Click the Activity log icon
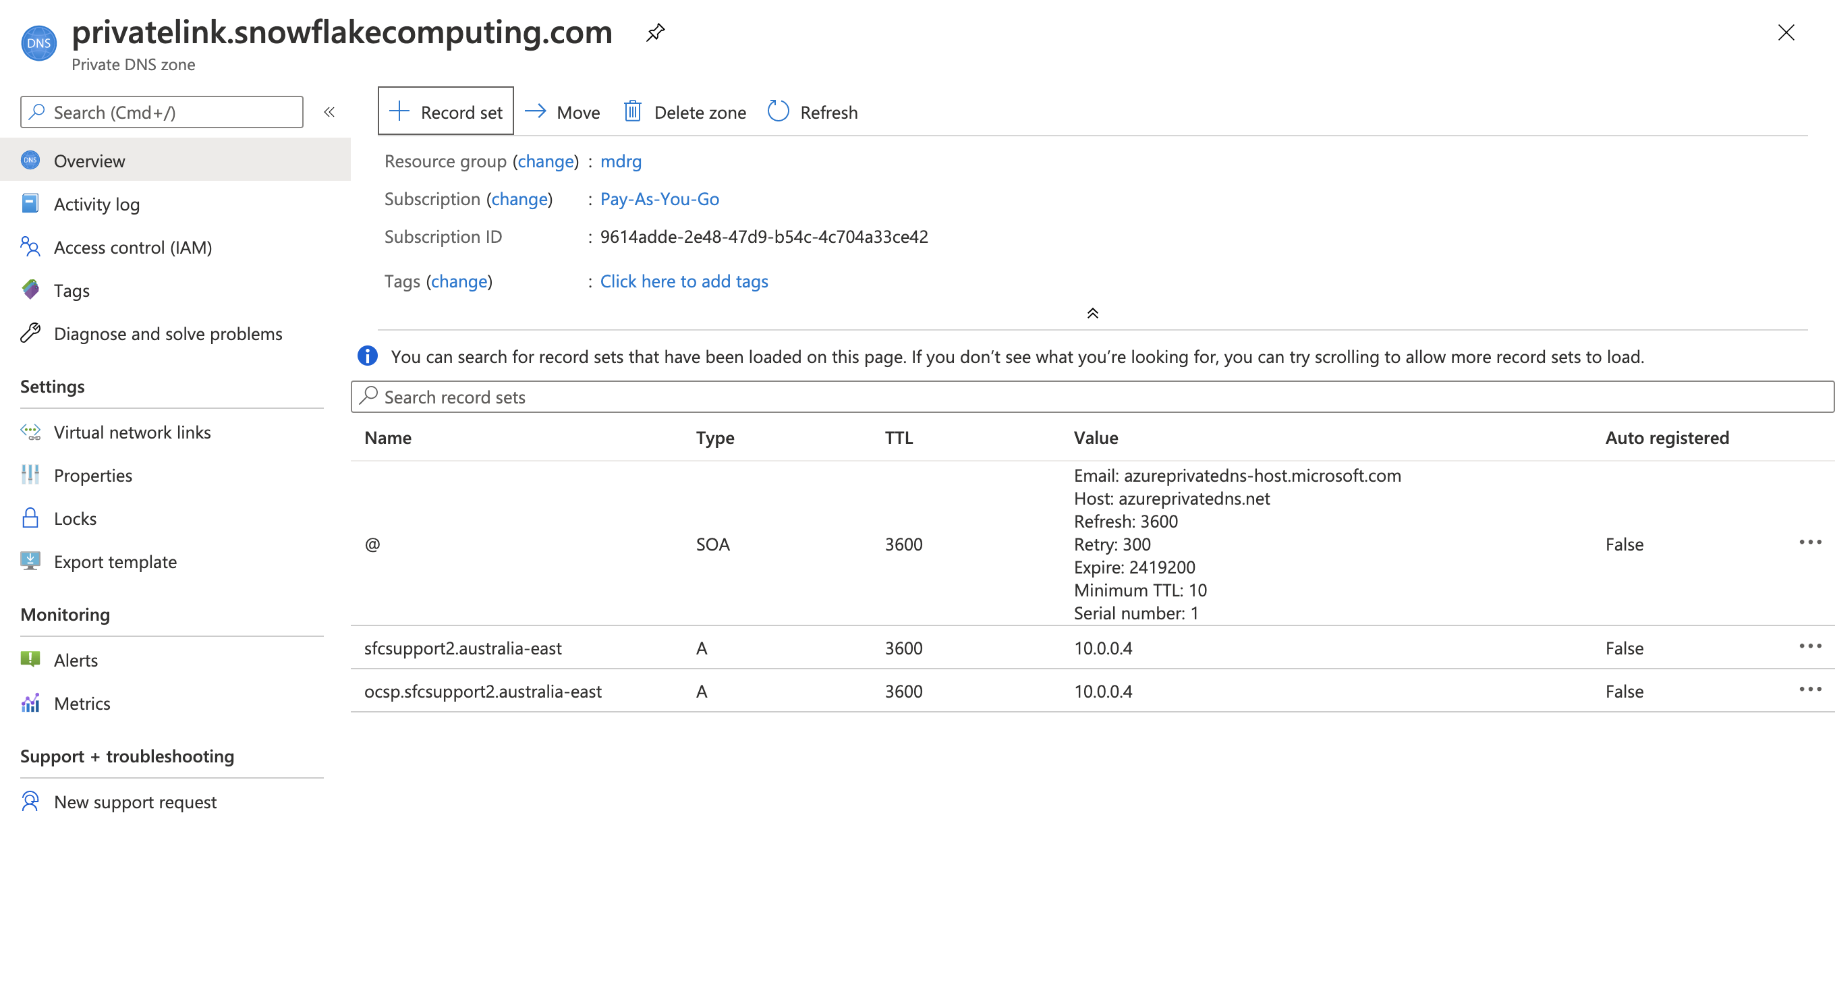 coord(32,203)
